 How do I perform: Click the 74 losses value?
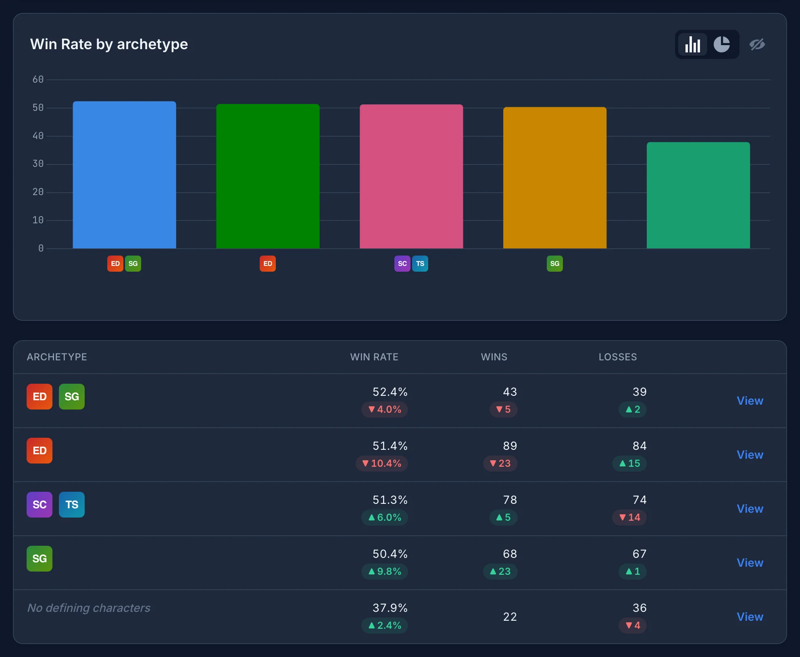click(x=640, y=500)
